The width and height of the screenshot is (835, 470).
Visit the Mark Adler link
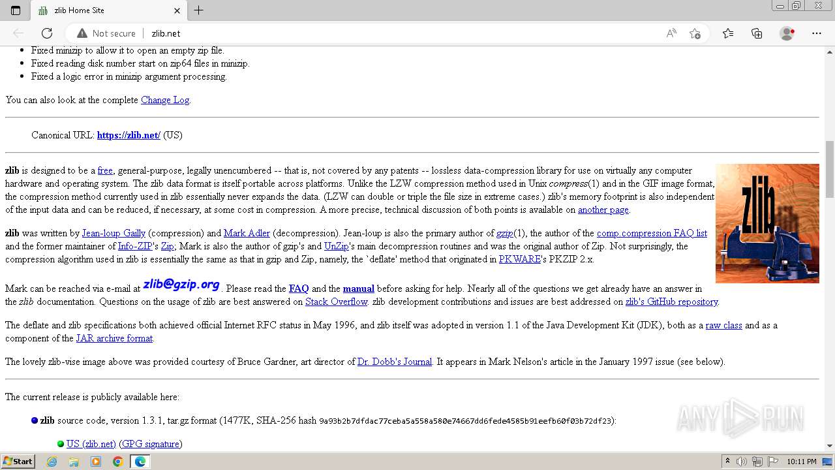click(247, 233)
